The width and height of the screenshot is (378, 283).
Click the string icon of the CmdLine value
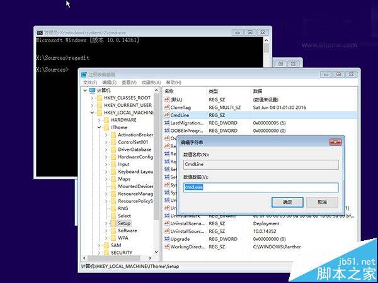(x=167, y=115)
